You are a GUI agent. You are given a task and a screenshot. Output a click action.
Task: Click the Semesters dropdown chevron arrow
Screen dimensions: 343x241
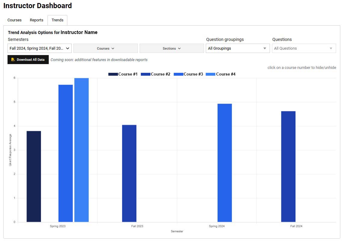[67, 48]
